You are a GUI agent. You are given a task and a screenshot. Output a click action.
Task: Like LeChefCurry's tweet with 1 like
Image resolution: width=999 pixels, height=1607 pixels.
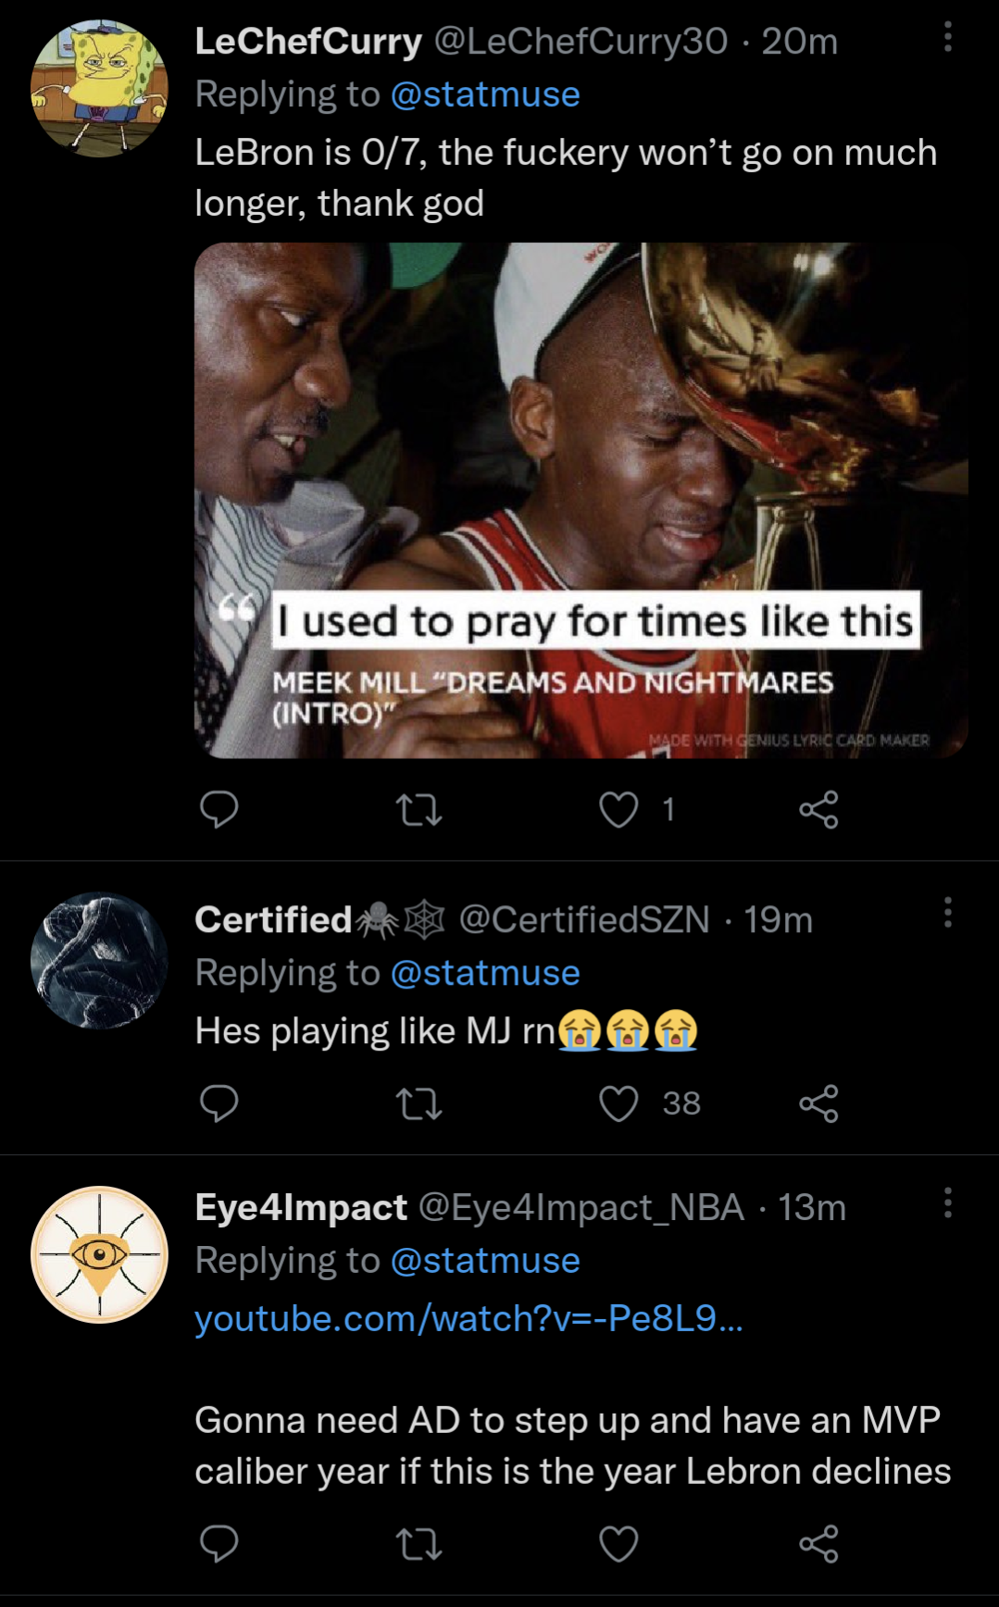(618, 810)
